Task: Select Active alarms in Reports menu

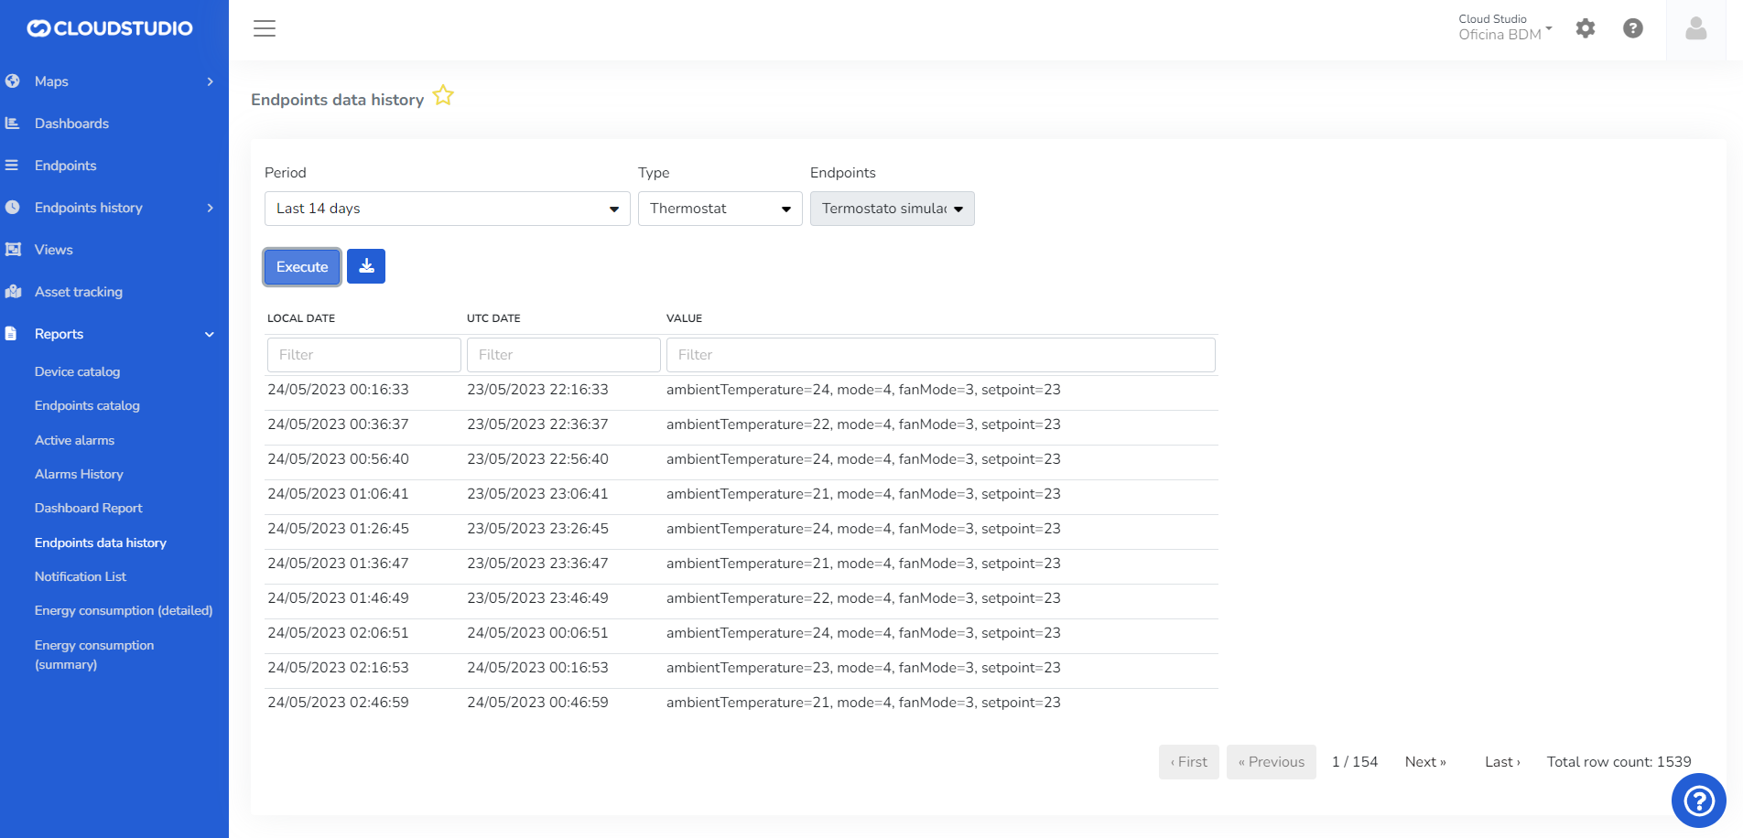Action: pos(74,440)
